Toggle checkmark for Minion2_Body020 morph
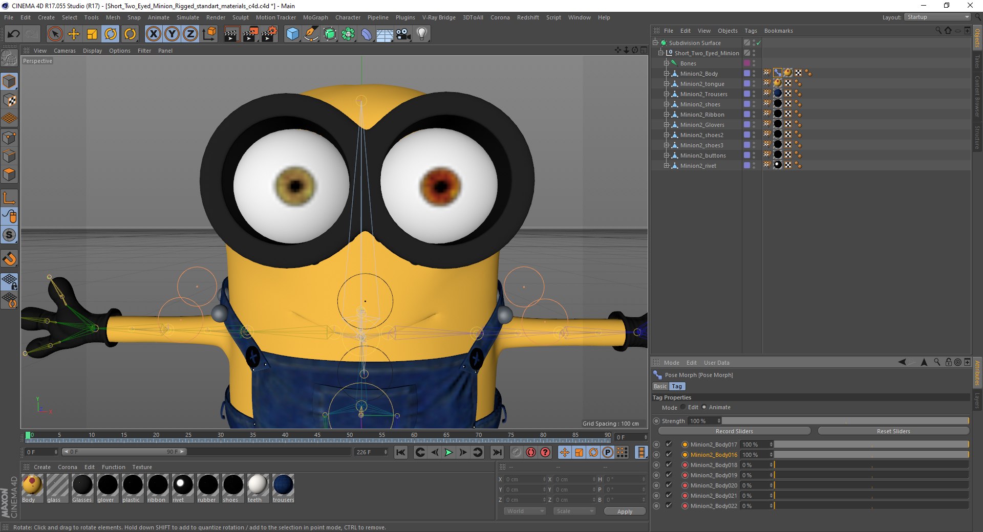The width and height of the screenshot is (983, 532). click(669, 485)
